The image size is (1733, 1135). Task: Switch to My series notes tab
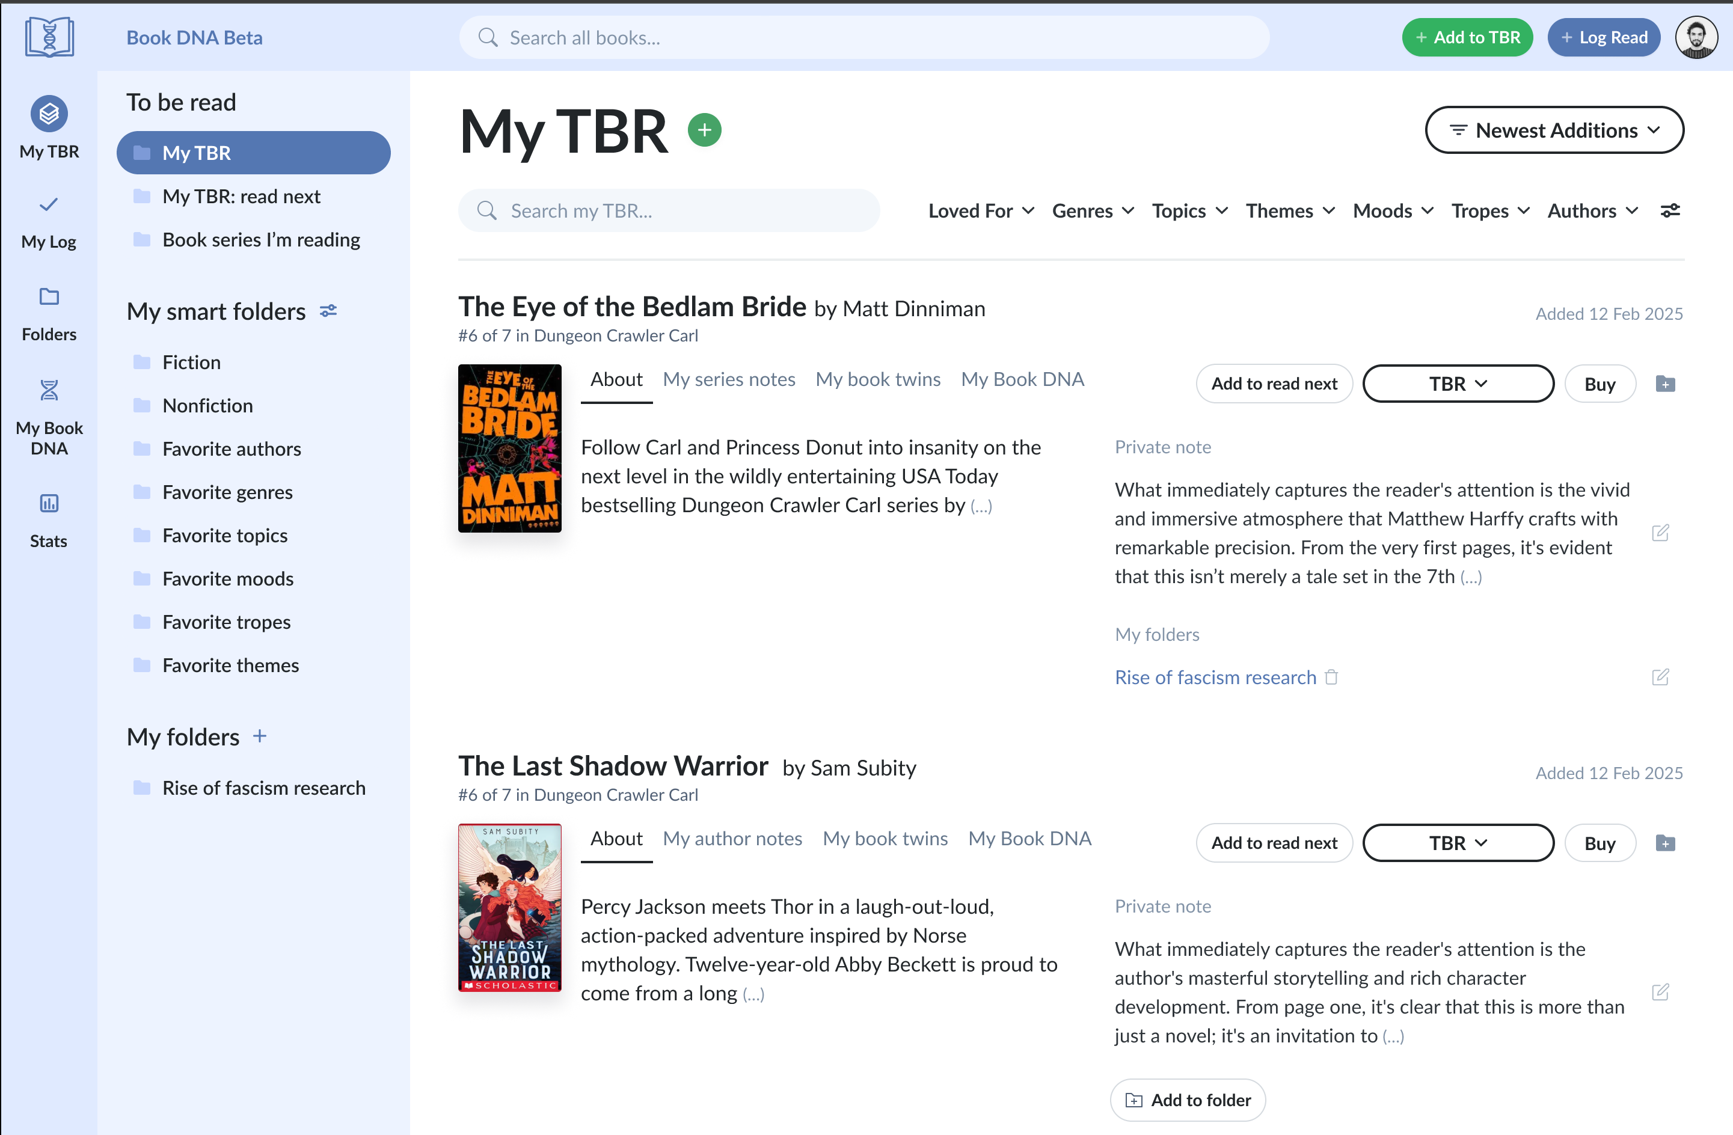click(728, 379)
